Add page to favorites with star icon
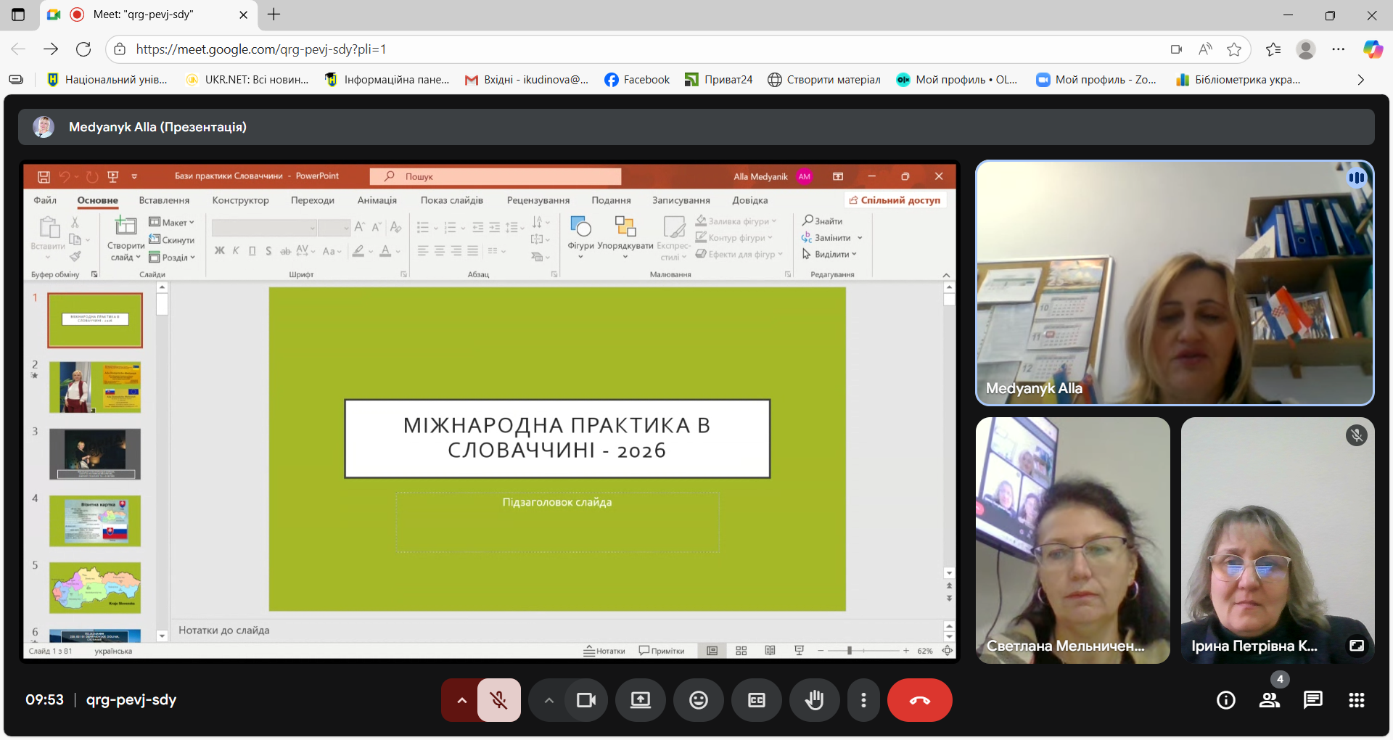The height and width of the screenshot is (740, 1393). (x=1233, y=49)
